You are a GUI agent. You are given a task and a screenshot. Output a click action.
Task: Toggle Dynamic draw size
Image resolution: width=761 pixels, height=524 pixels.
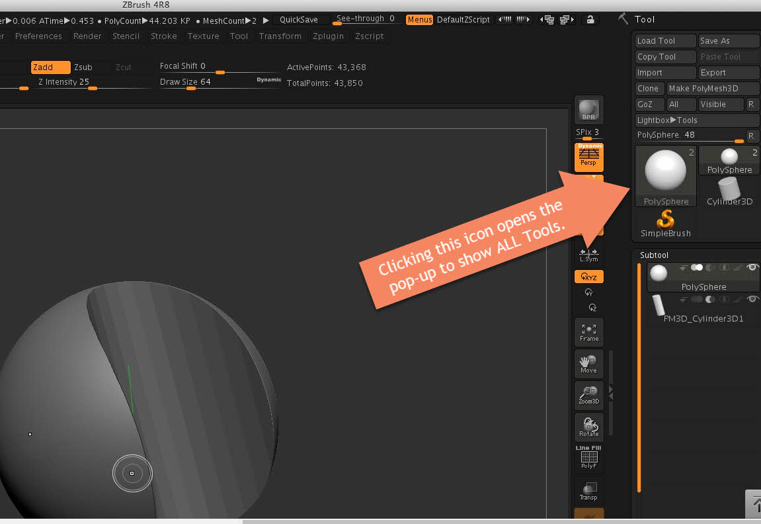click(269, 79)
